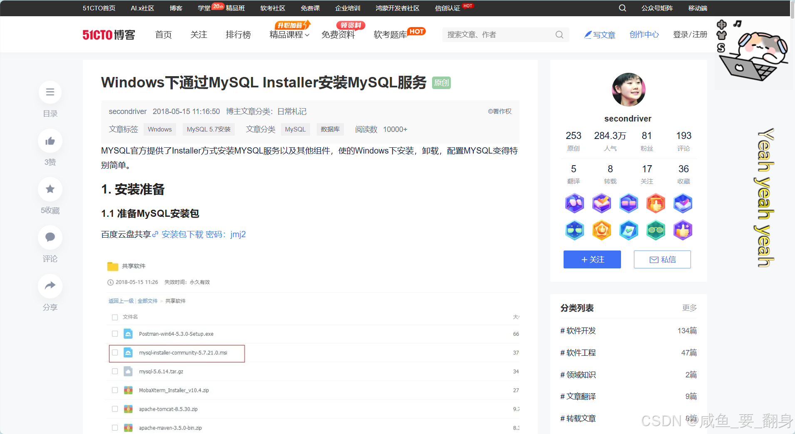This screenshot has height=434, width=795.
Task: Click the 数据库 category tag
Action: click(330, 129)
